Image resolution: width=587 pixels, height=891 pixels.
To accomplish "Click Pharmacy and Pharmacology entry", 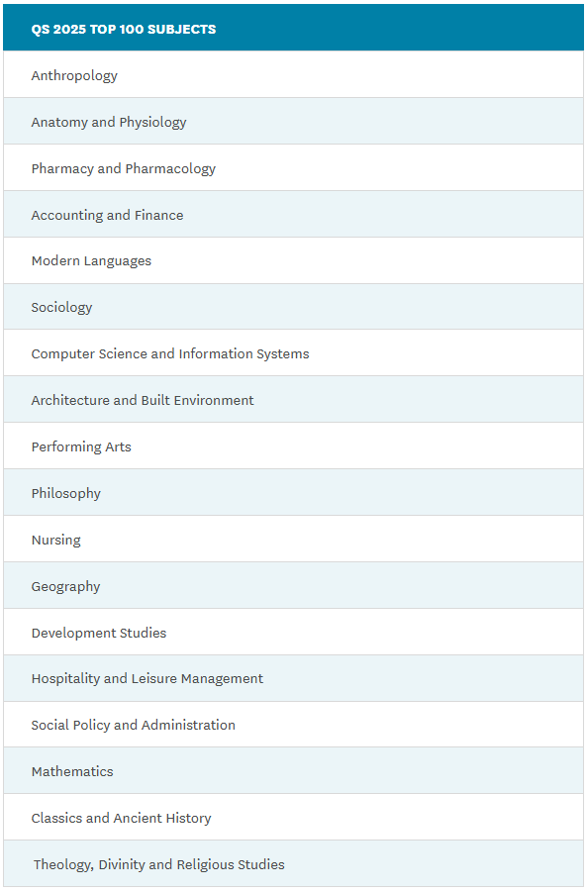I will 293,167.
